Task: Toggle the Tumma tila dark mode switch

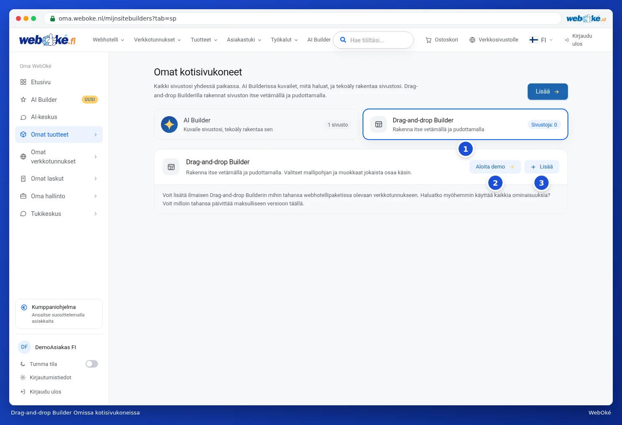Action: point(92,364)
